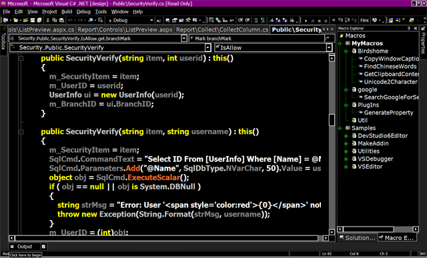Click the editor horizontal scroll right arrow

(326, 238)
